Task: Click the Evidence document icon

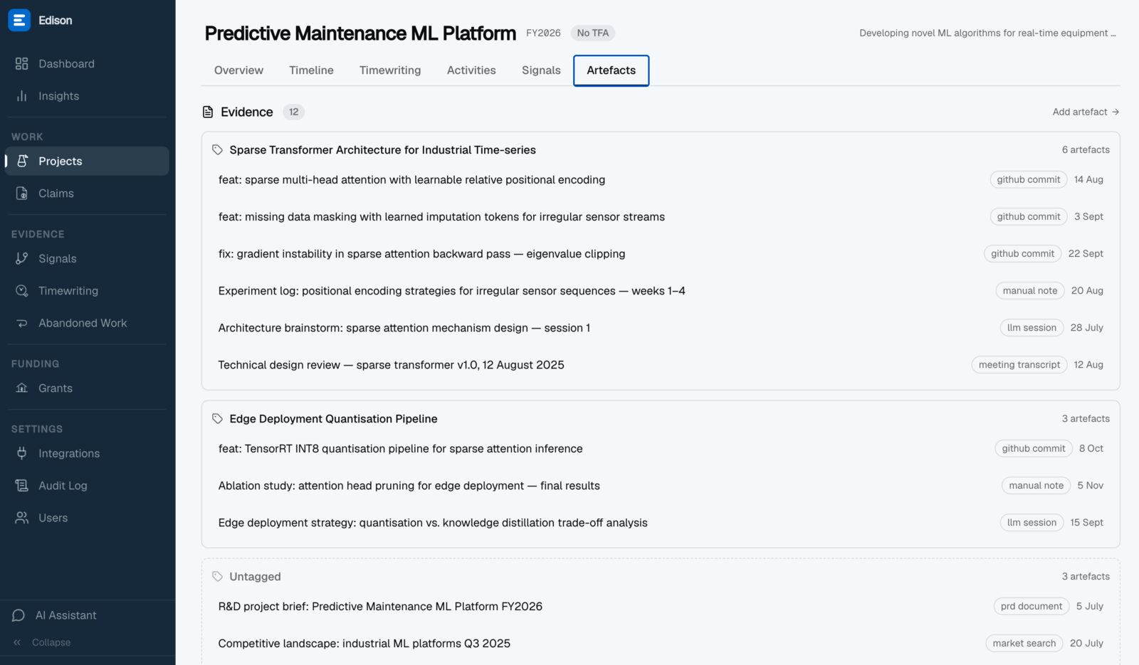Action: 208,112
